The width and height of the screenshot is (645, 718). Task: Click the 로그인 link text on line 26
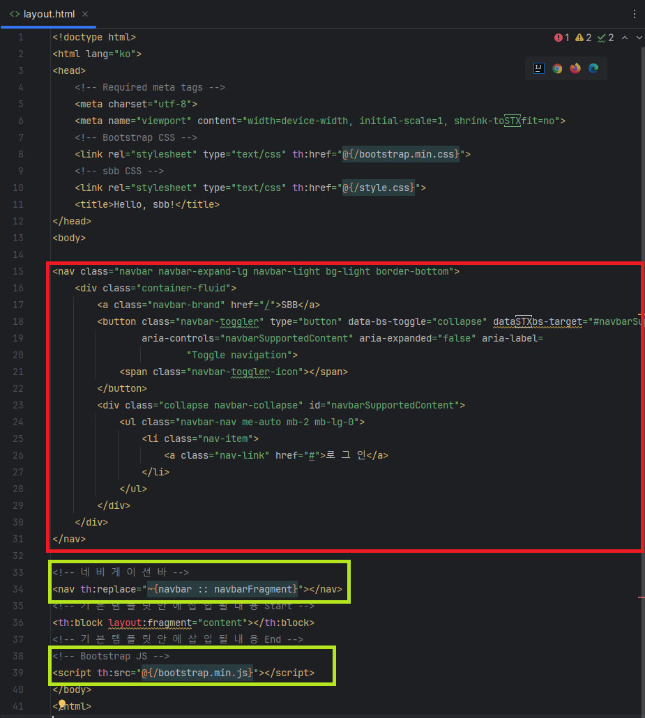(x=346, y=456)
